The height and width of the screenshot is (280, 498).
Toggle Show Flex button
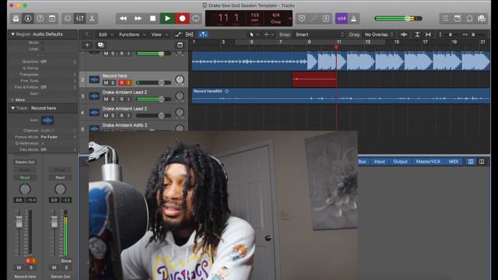189,34
